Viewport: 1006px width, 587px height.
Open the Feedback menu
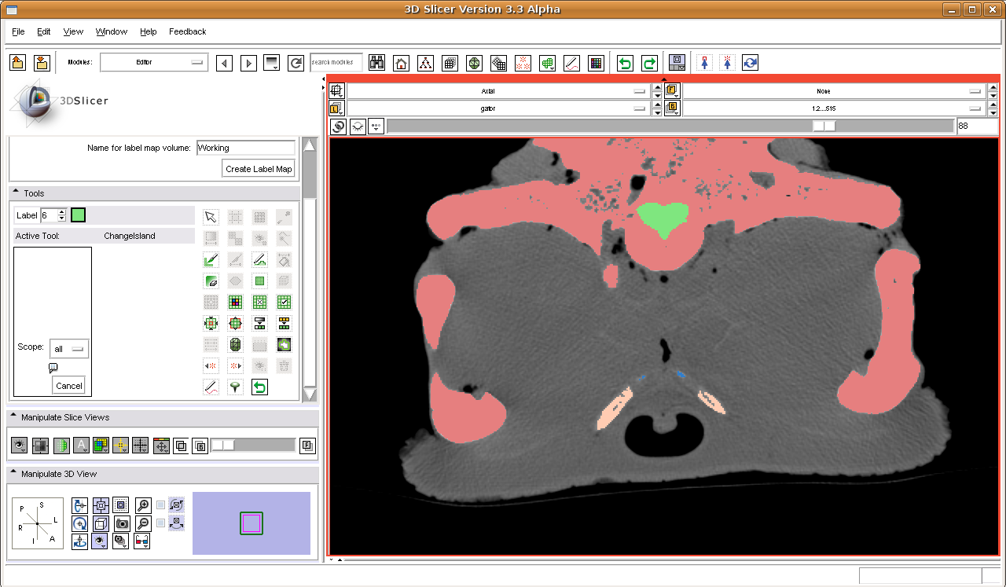[188, 31]
